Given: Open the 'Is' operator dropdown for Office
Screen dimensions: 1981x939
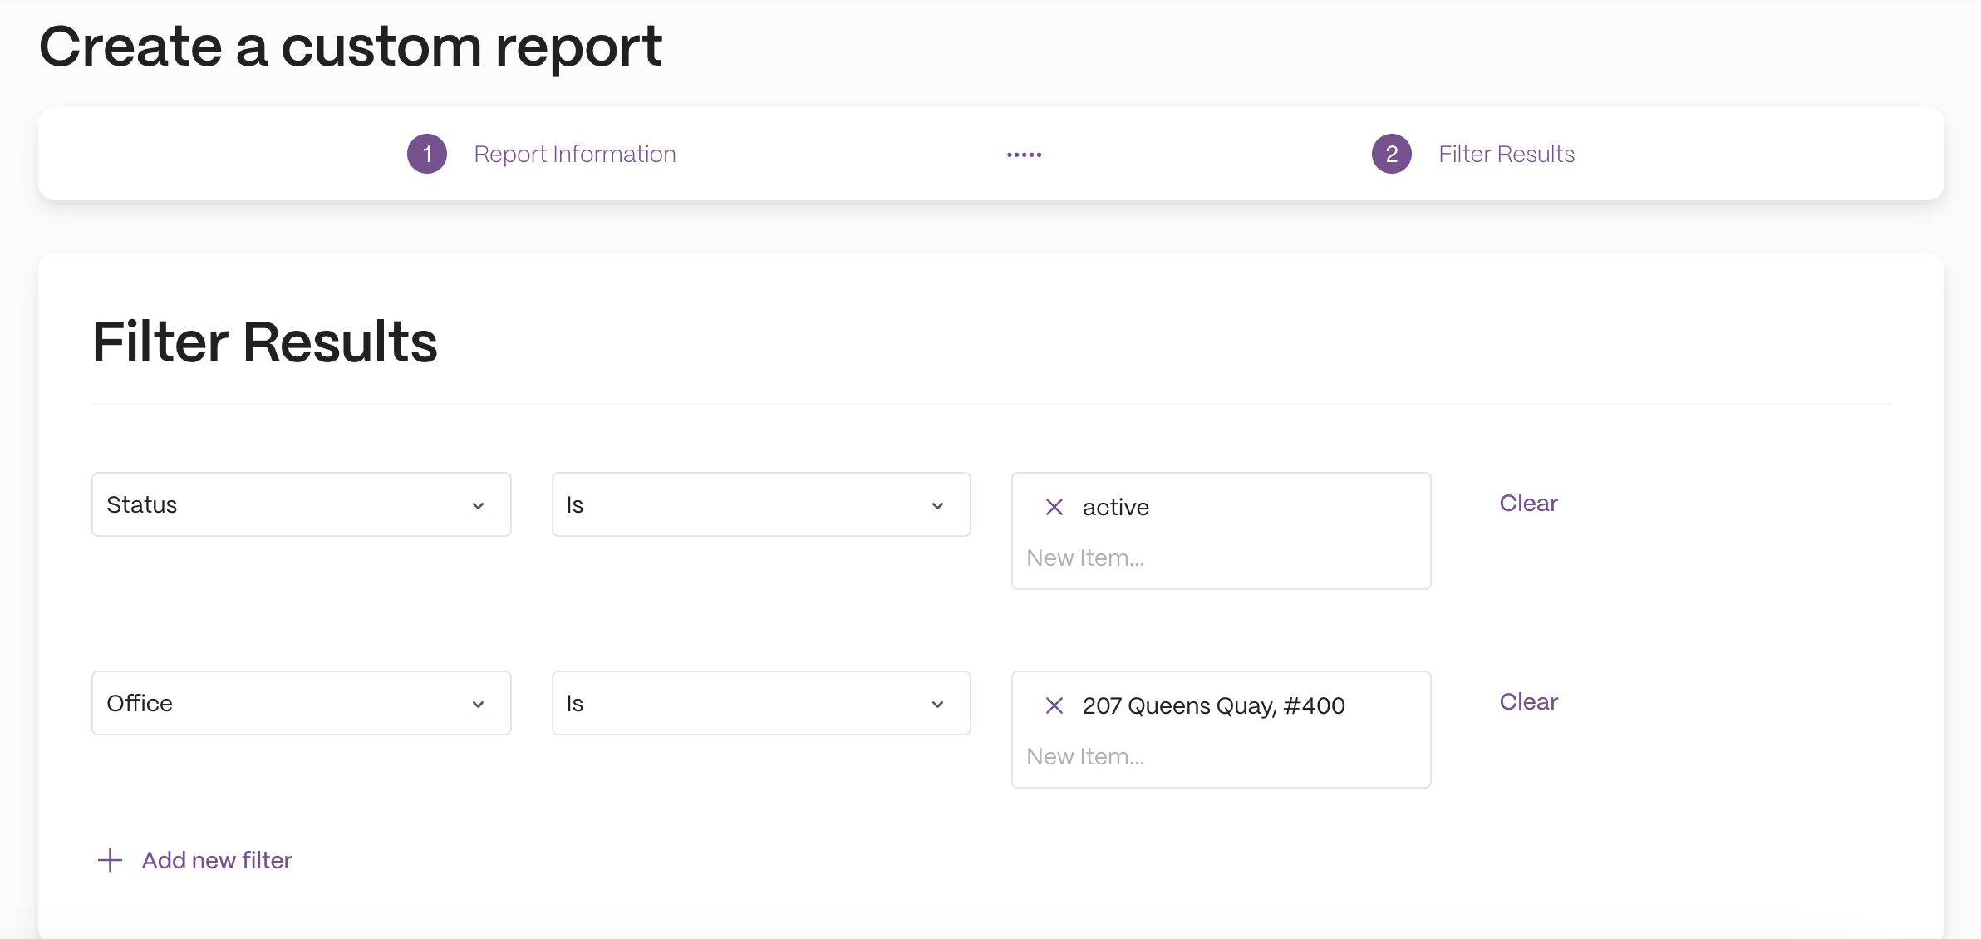Looking at the screenshot, I should [761, 703].
